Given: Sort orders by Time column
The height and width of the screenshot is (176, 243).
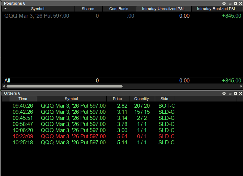Looking at the screenshot, I should tap(23, 99).
